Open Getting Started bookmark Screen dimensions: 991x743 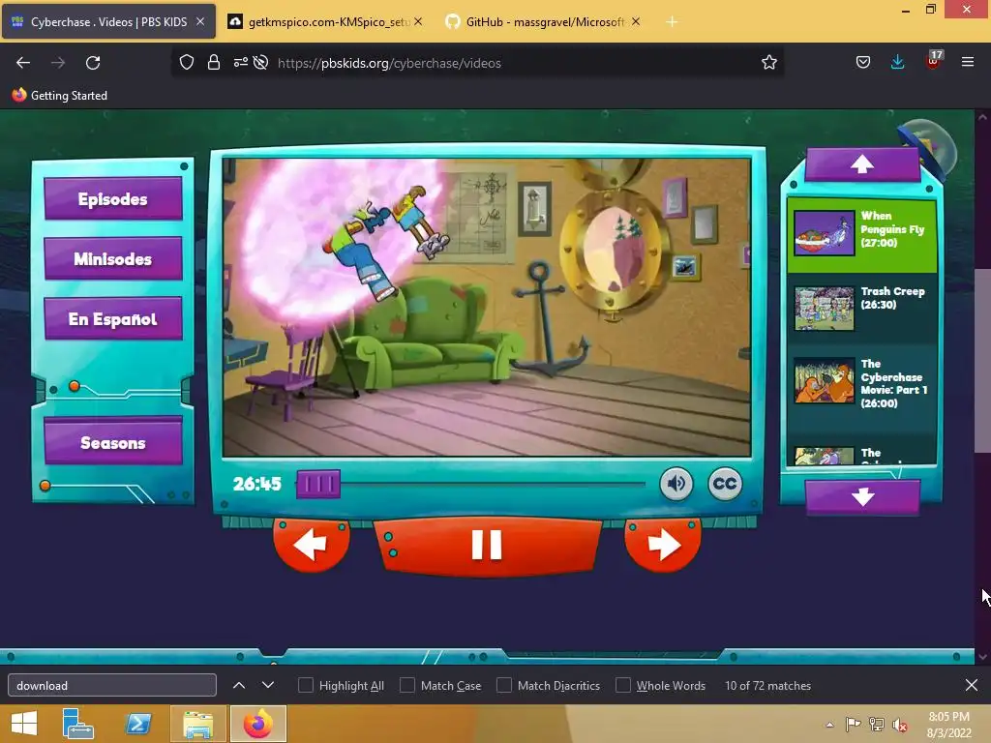point(60,96)
